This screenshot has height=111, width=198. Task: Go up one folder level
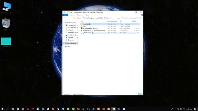coord(72,18)
